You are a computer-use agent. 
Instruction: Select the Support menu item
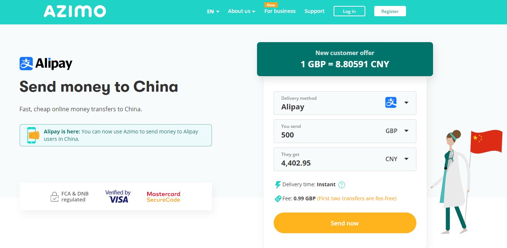tap(314, 11)
